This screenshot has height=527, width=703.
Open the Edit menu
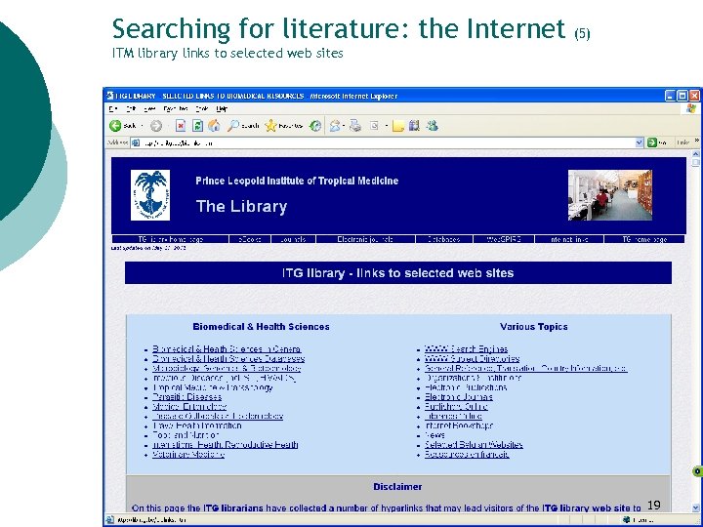pyautogui.click(x=131, y=108)
